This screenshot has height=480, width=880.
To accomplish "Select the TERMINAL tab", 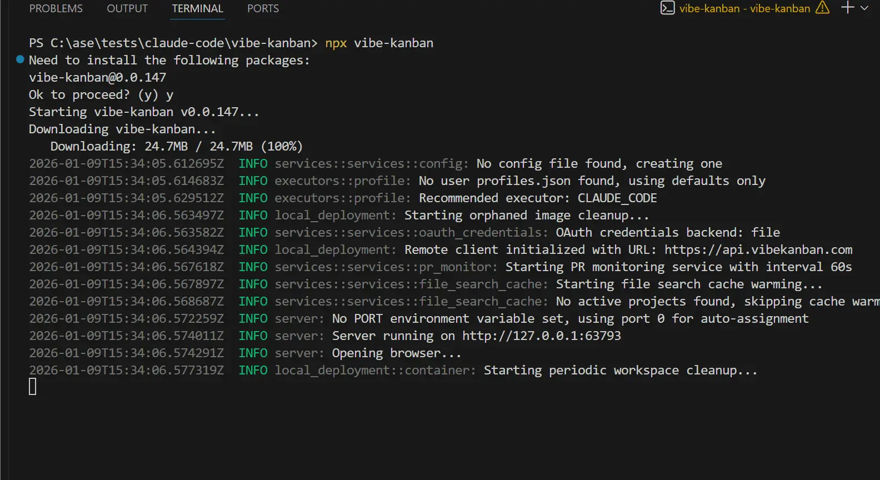I will click(x=197, y=9).
